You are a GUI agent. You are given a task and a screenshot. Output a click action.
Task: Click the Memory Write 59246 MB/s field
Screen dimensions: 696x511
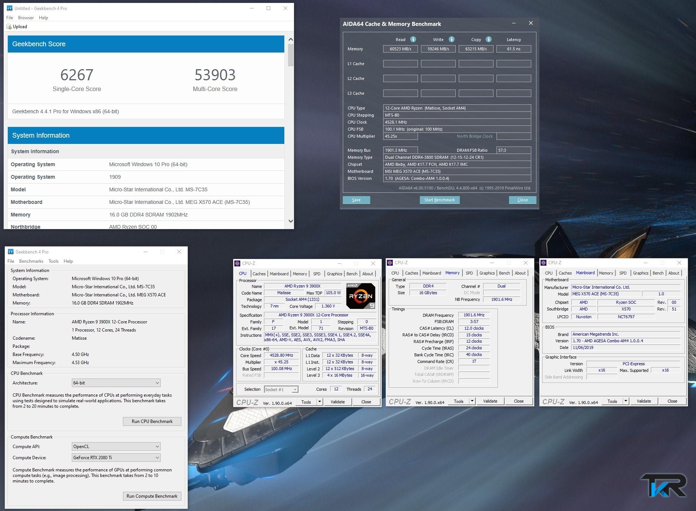[438, 49]
